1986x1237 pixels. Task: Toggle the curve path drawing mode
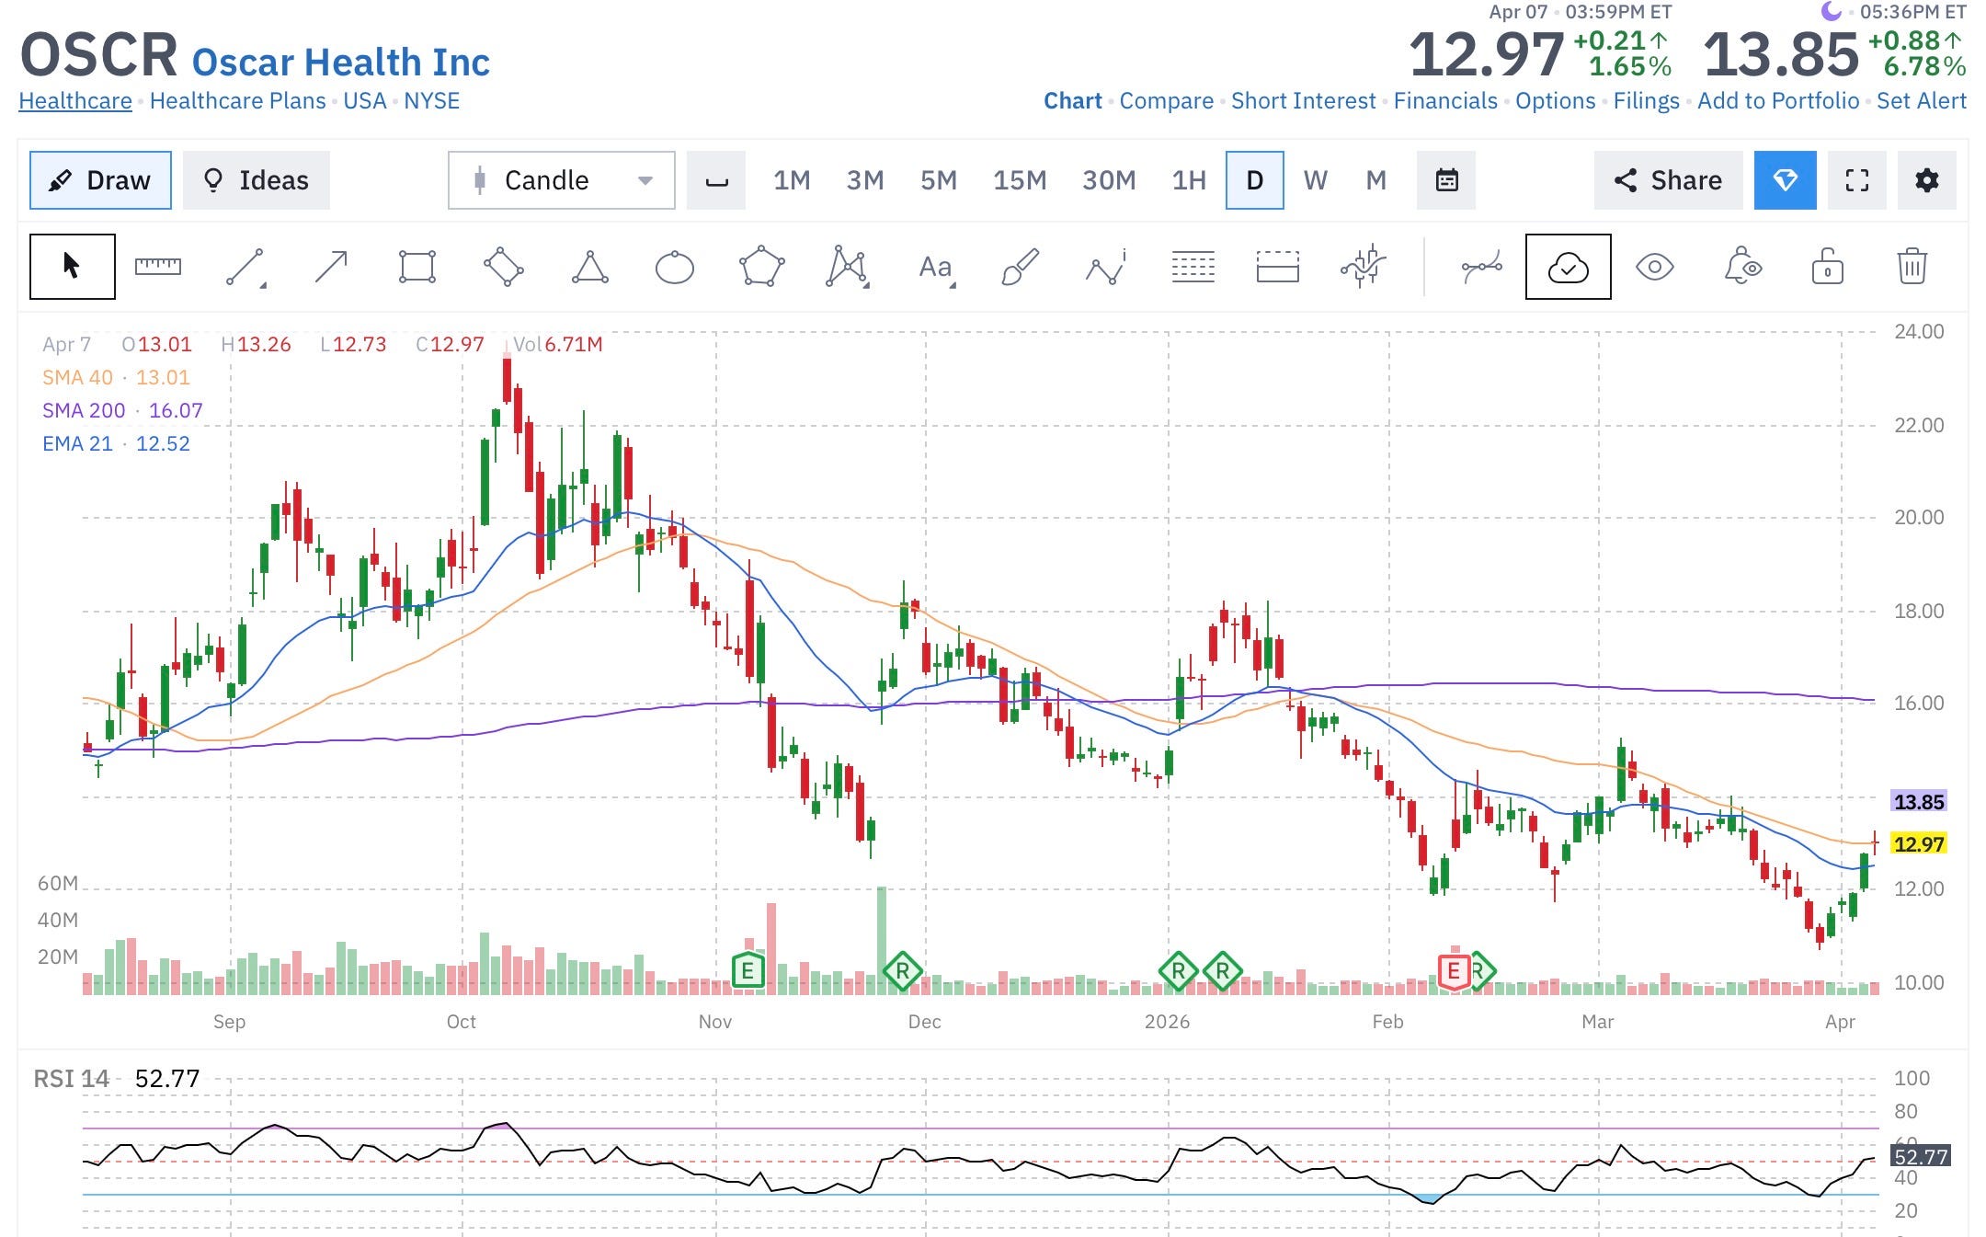point(1482,267)
